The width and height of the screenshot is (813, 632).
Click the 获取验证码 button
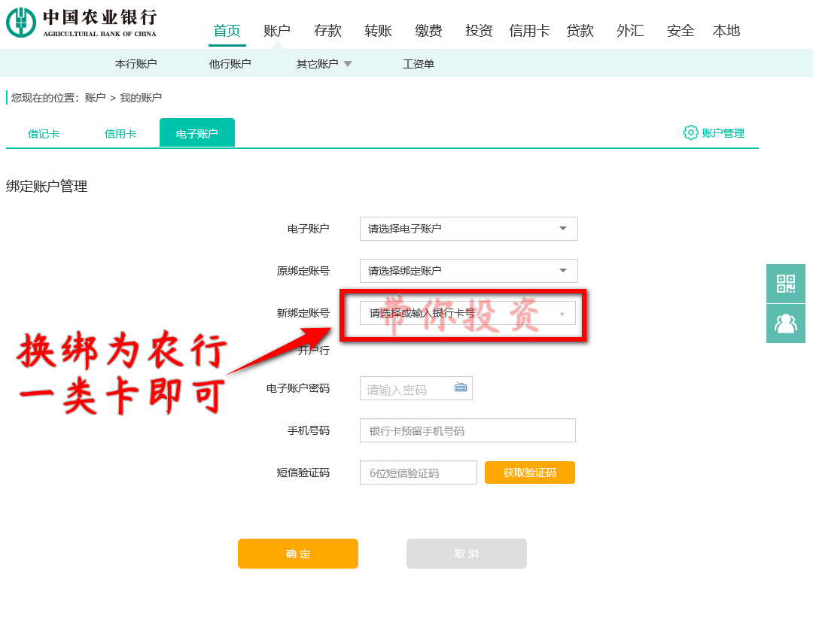tap(529, 472)
